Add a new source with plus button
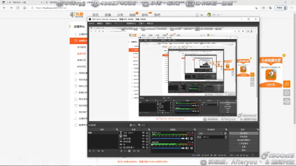The image size is (296, 166). pyautogui.click(x=121, y=151)
